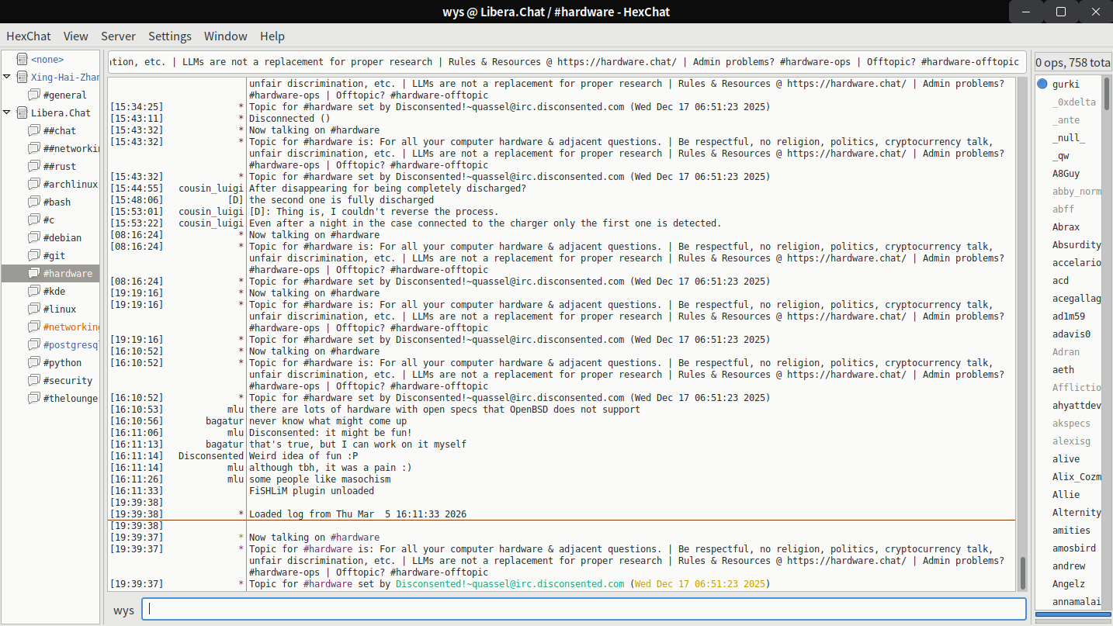Collapse the Libera.Chat server tree

point(7,112)
